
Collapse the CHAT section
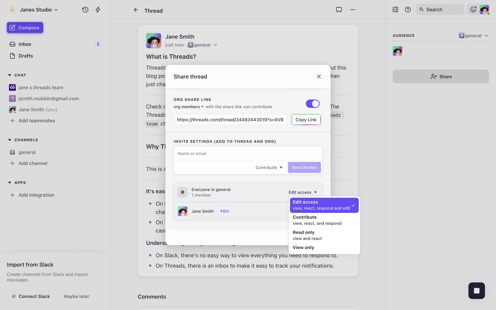[10, 75]
